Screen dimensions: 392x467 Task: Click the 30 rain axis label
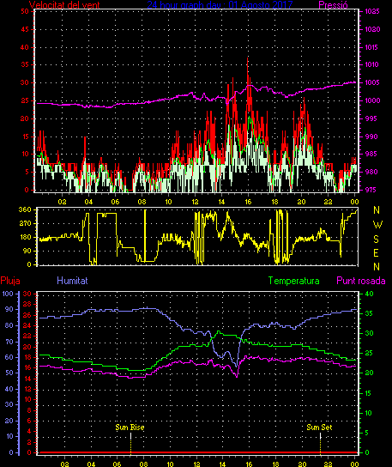point(27,294)
